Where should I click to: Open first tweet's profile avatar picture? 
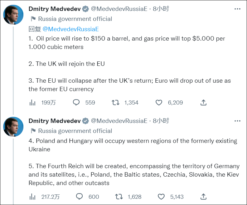[13, 15]
